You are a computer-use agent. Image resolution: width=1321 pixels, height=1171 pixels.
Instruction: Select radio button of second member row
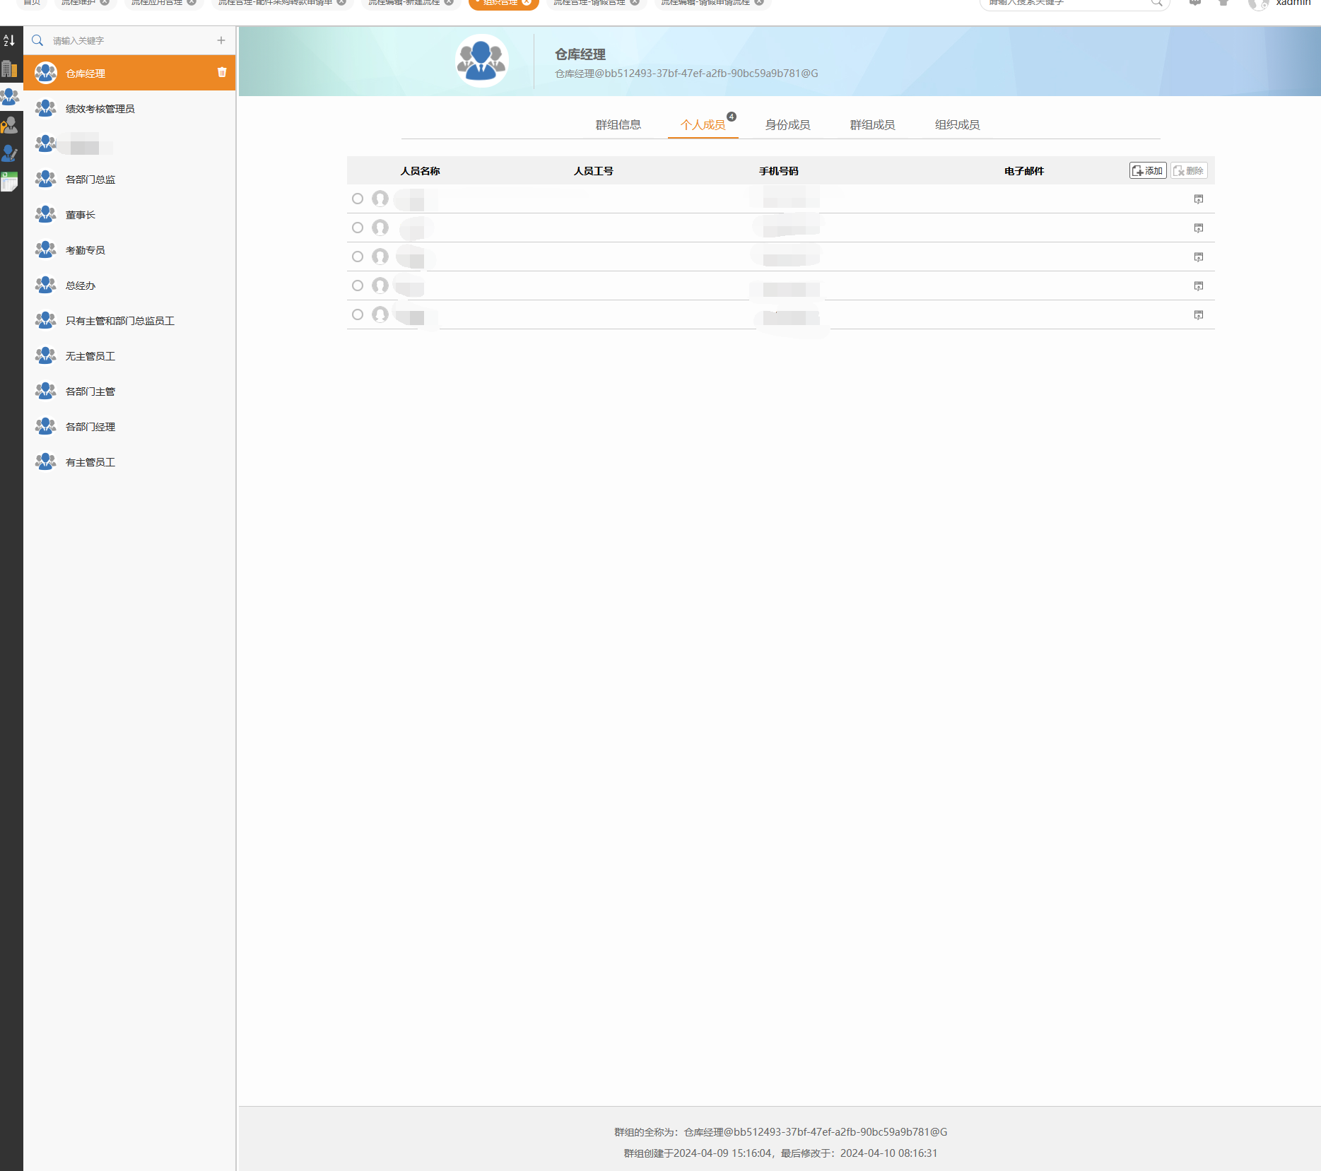pyautogui.click(x=358, y=228)
